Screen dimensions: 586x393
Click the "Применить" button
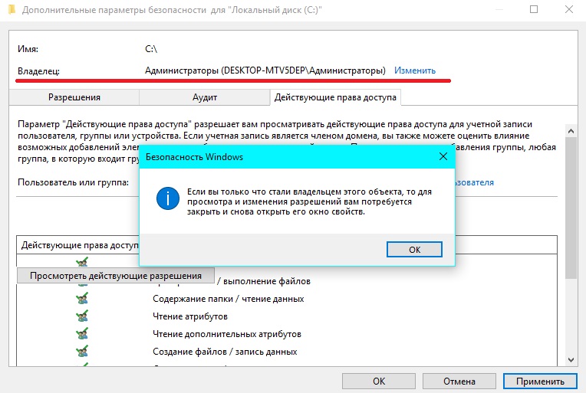click(539, 381)
